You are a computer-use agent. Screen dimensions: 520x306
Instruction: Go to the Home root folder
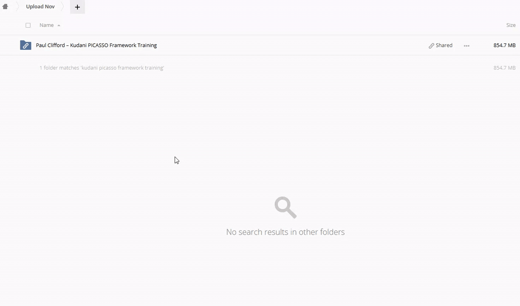point(5,7)
